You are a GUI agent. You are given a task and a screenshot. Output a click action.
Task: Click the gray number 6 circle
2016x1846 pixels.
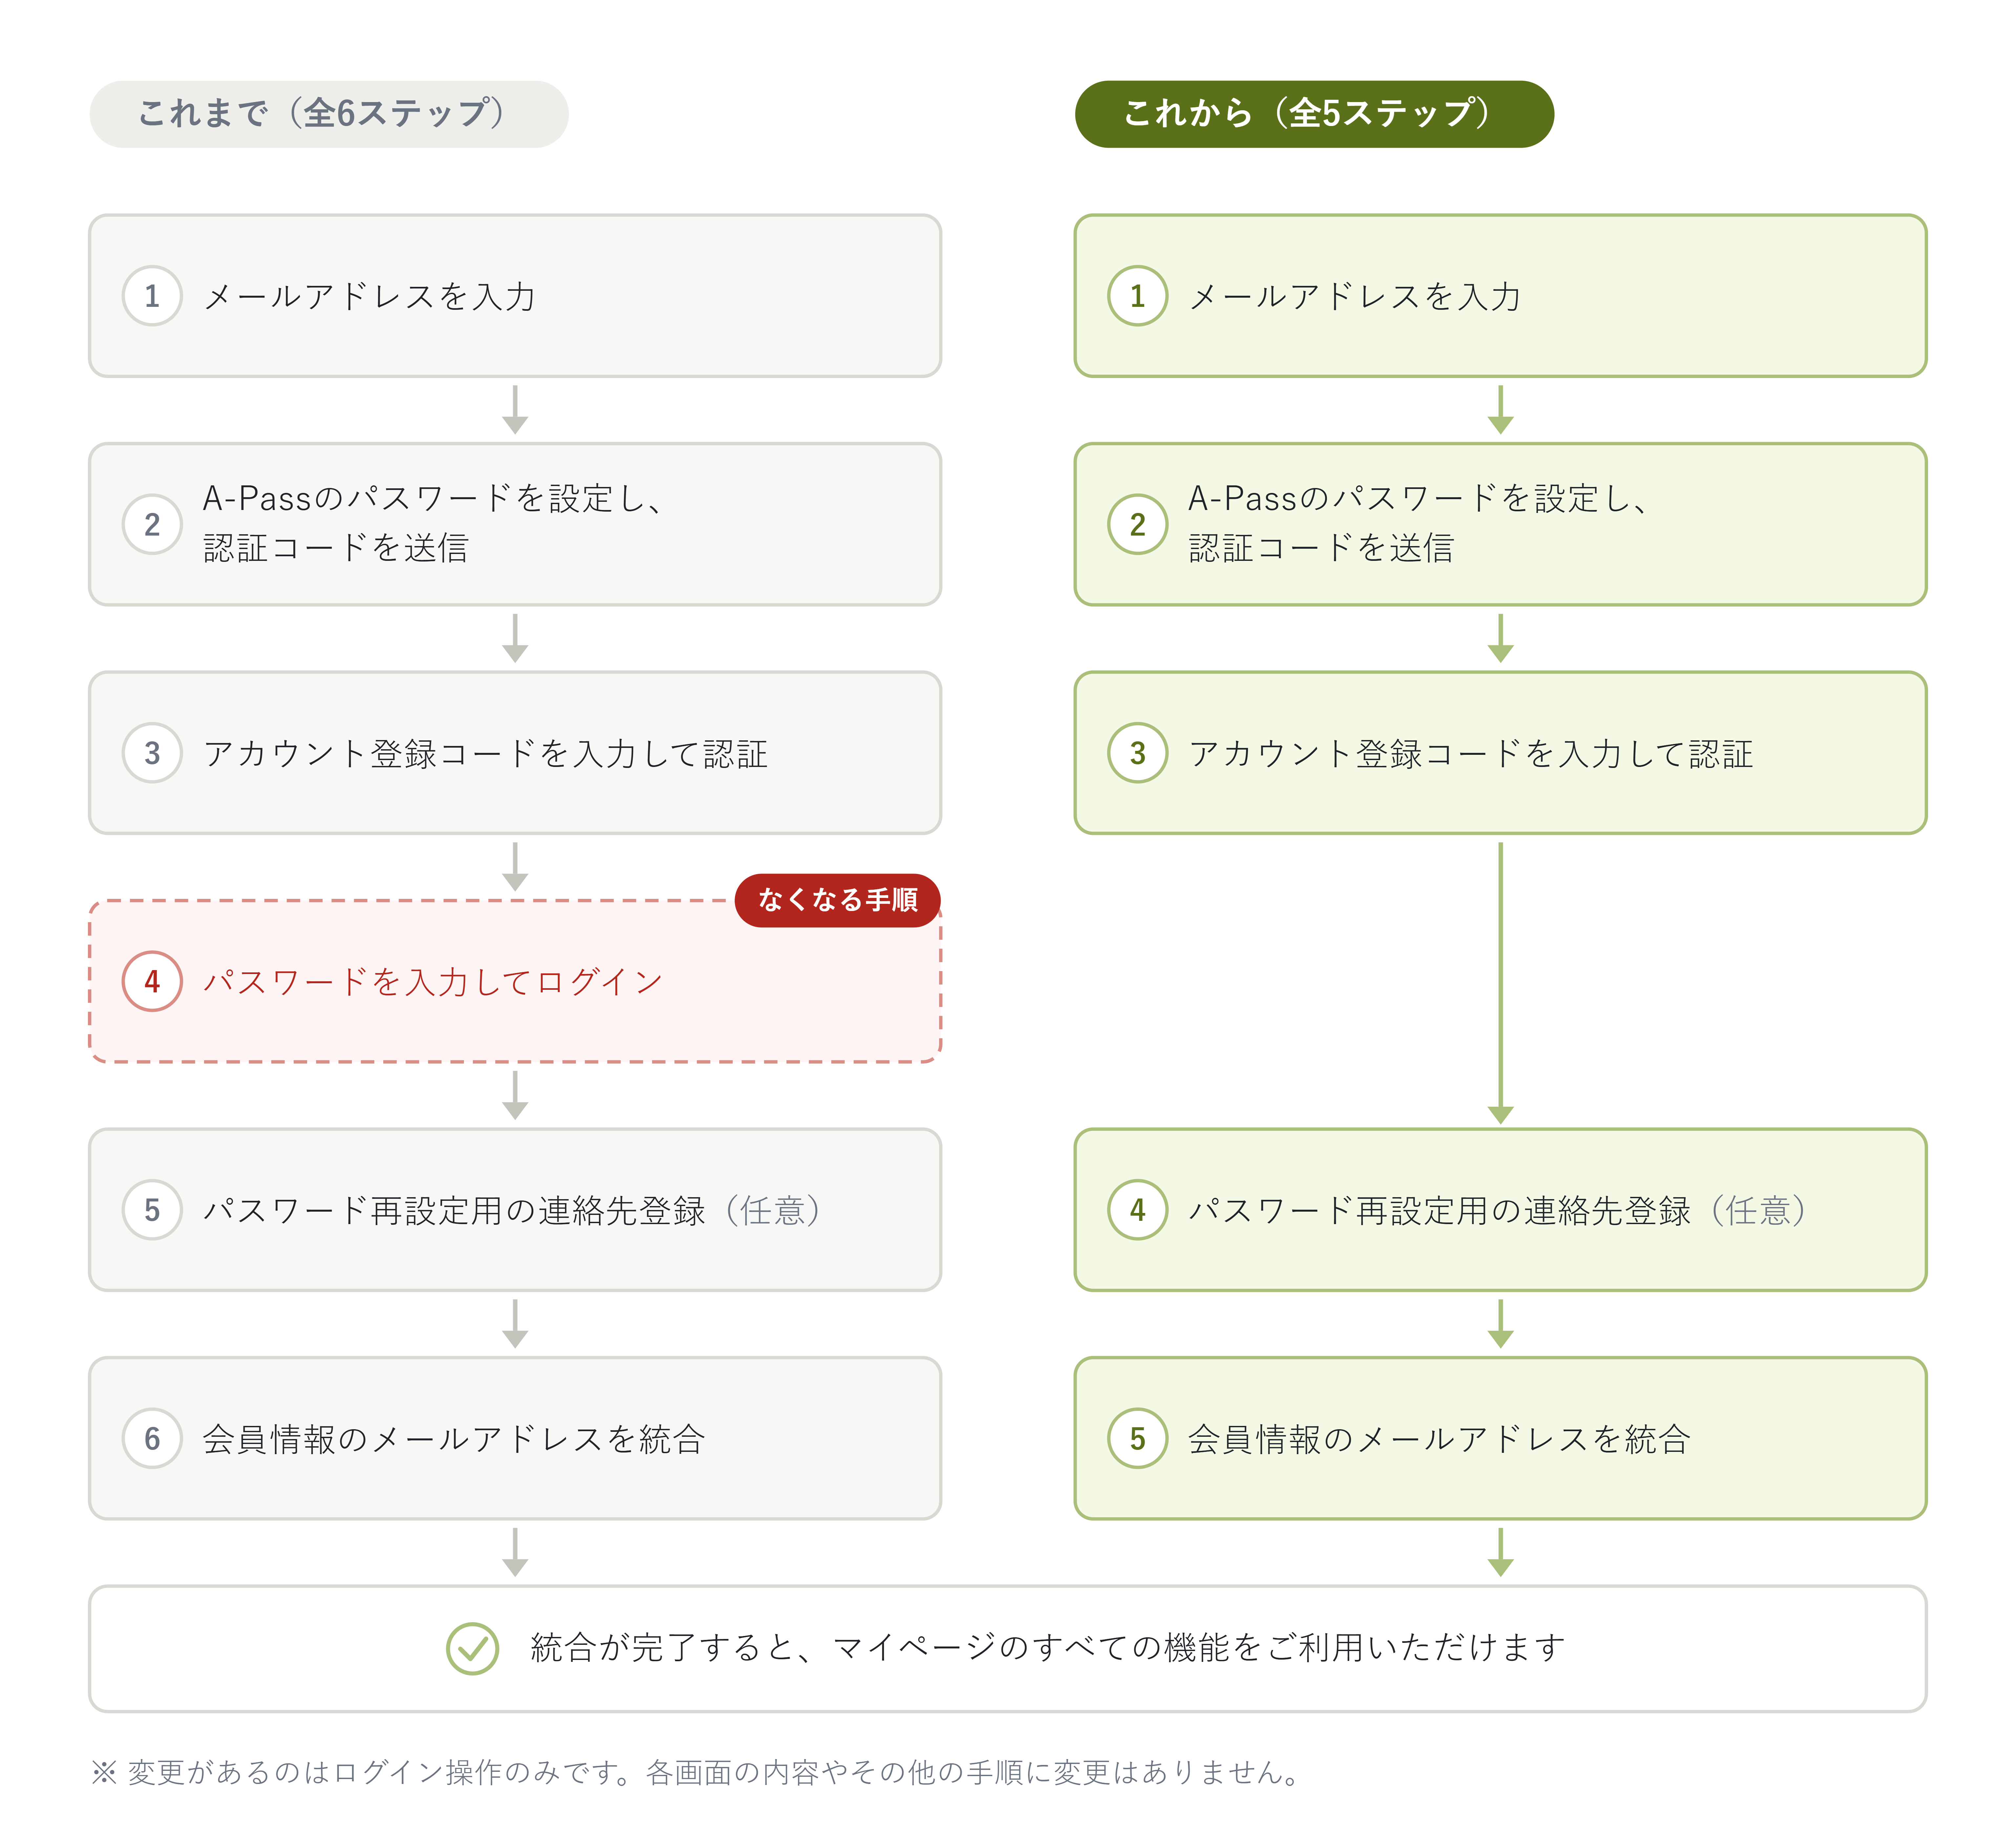152,1438
